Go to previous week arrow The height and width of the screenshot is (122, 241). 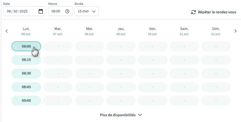point(7,31)
